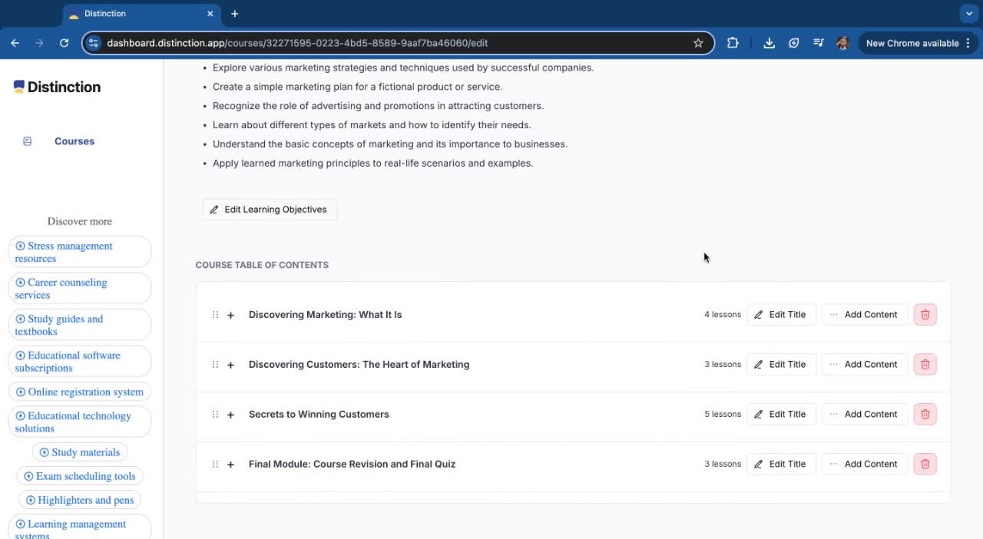The image size is (983, 539).
Task: Expand Discovering Marketing: What It Is module
Action: 230,315
